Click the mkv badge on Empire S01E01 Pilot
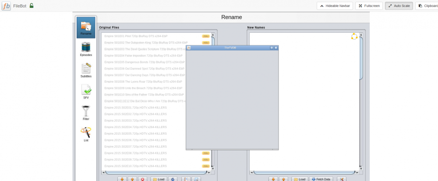The height and width of the screenshot is (181, 438). (x=206, y=36)
